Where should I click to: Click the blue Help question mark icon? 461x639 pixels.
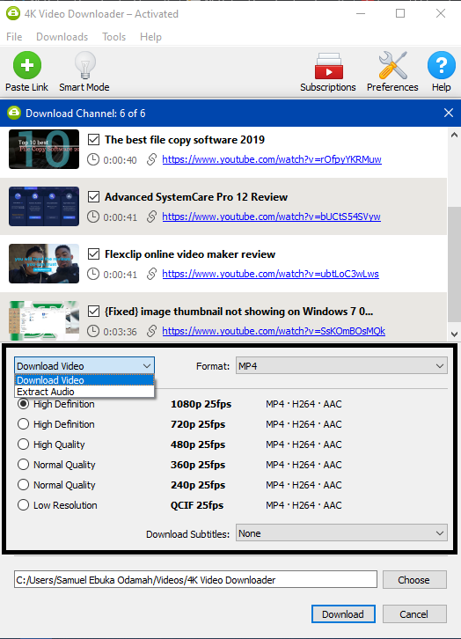441,65
